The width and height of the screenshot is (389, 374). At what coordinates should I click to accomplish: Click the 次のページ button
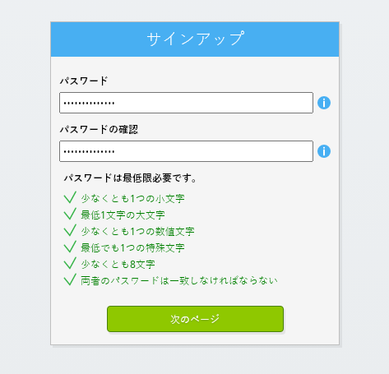pyautogui.click(x=195, y=319)
